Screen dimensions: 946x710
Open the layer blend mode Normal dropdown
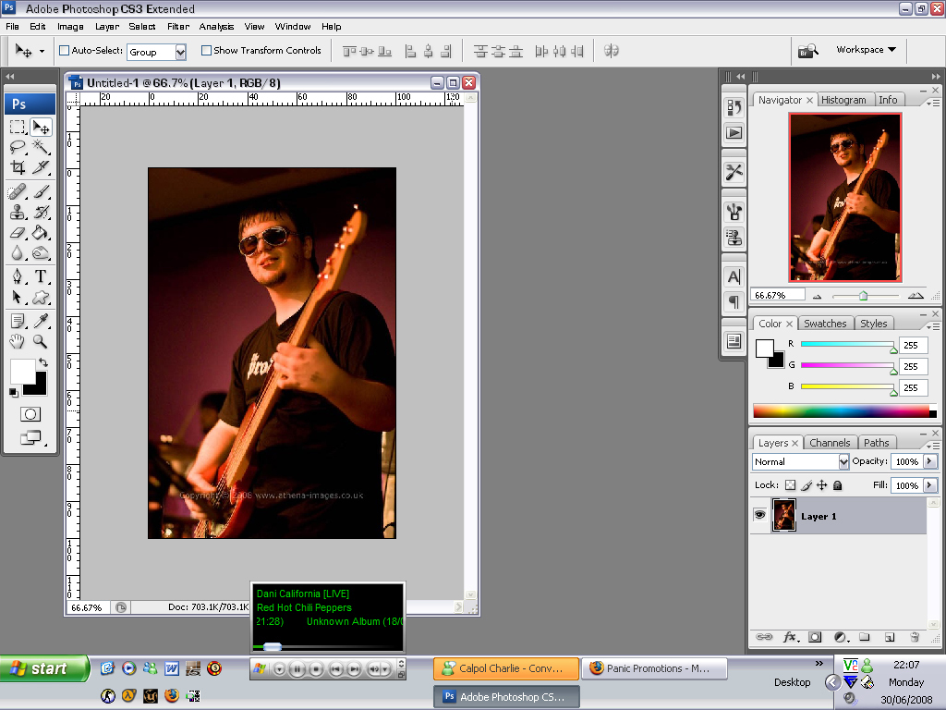pyautogui.click(x=800, y=461)
